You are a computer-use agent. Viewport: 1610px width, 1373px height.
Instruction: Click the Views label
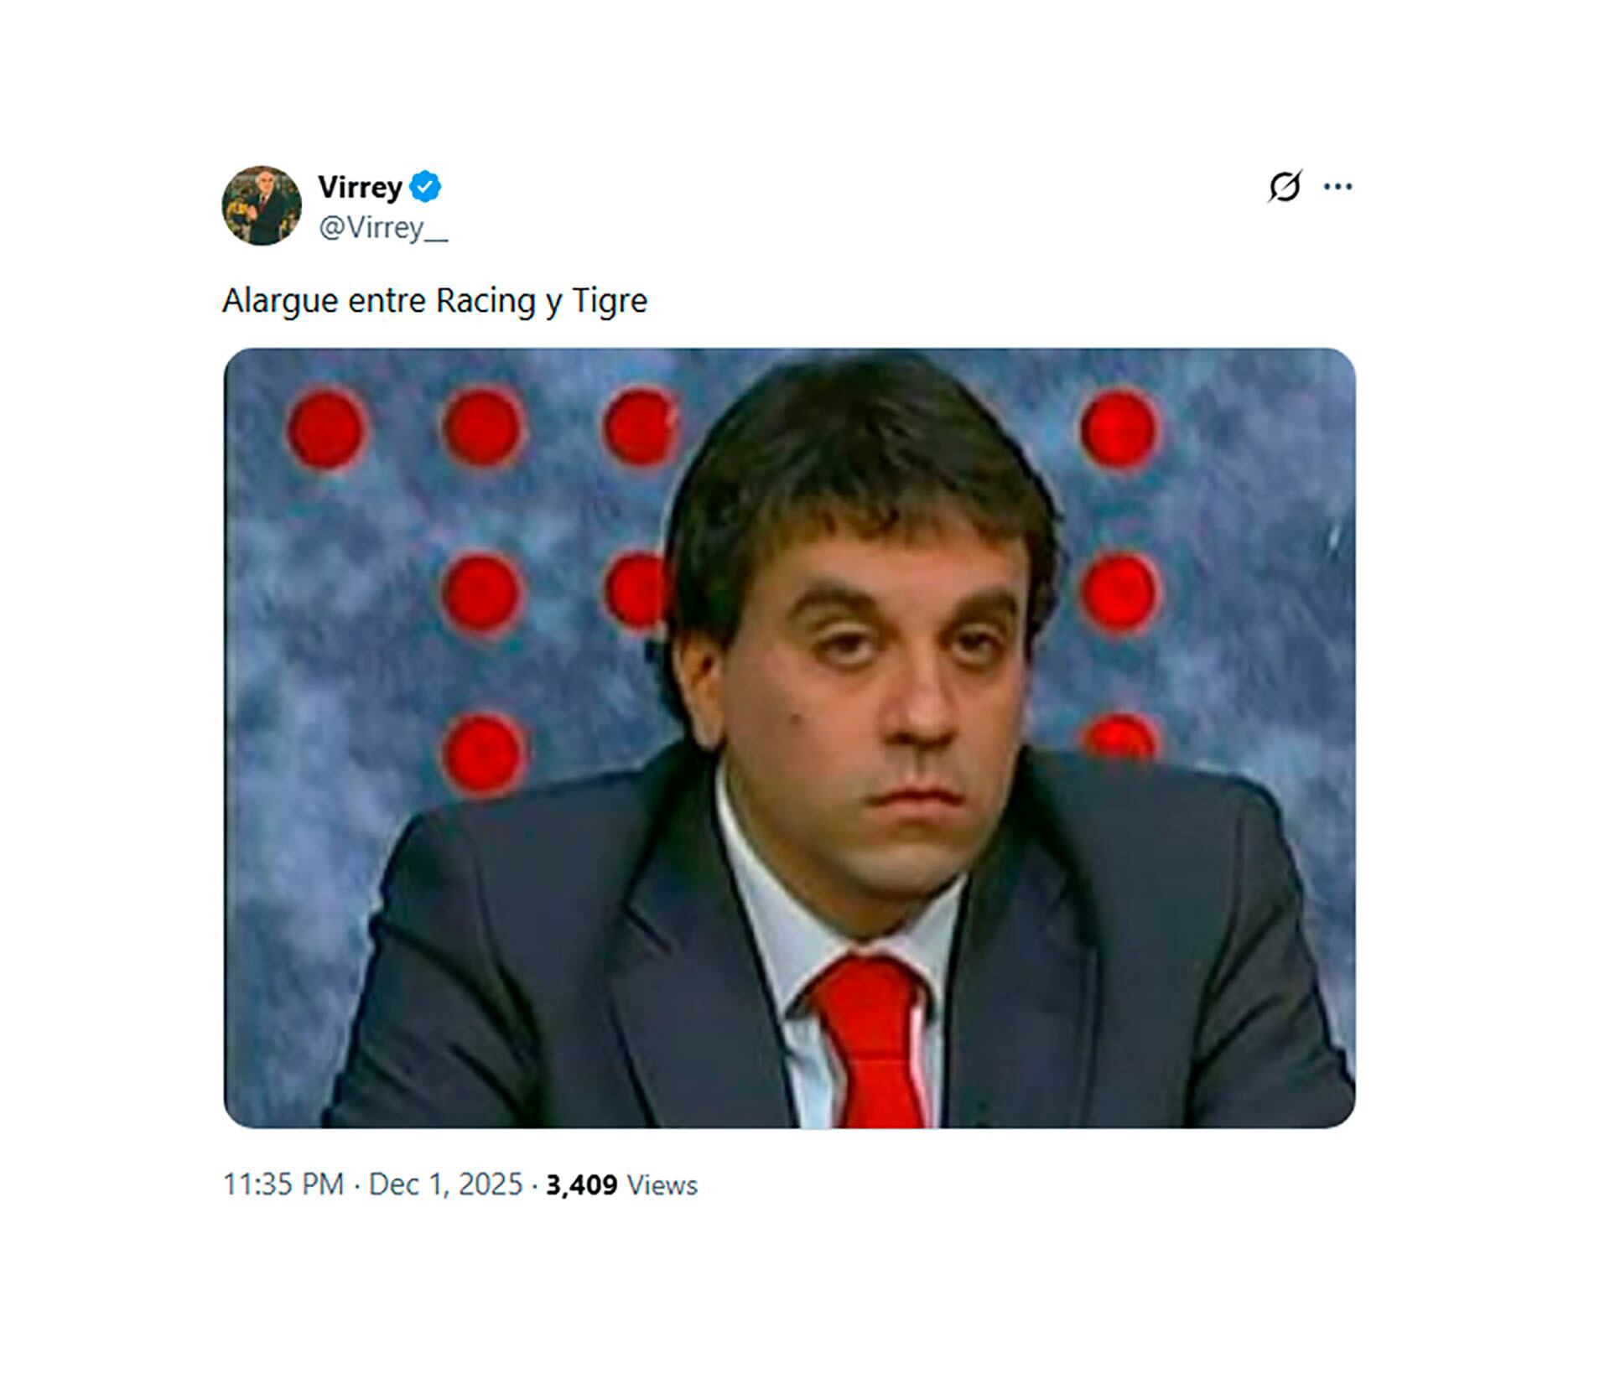662,1184
